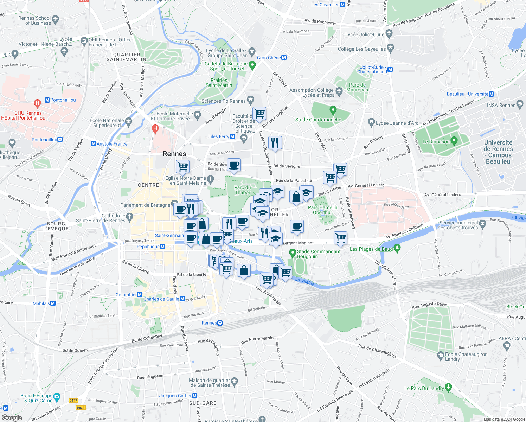The height and width of the screenshot is (422, 526).
Task: Click the shopping cart marker below the Rennes label
Action: [183, 167]
